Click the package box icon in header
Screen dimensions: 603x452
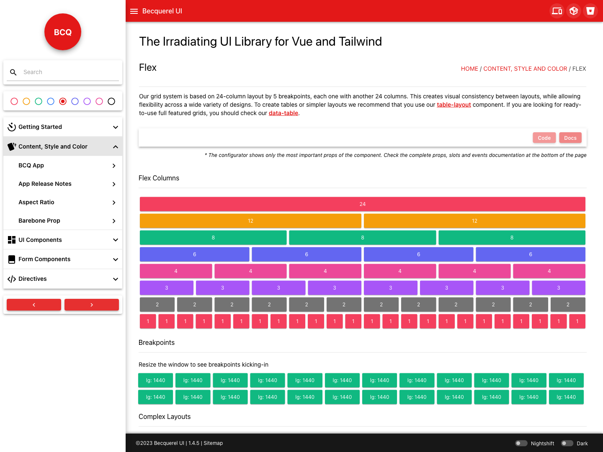pos(574,11)
